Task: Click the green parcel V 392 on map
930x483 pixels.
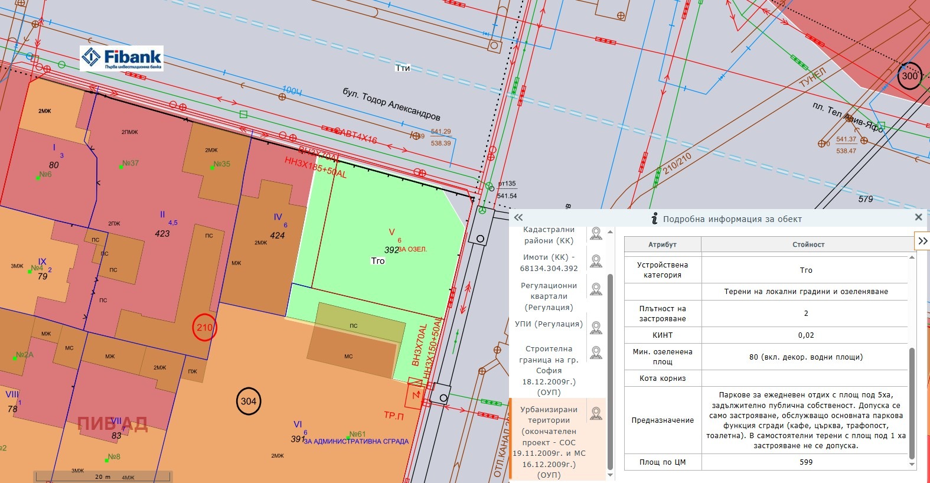Action: pyautogui.click(x=384, y=236)
